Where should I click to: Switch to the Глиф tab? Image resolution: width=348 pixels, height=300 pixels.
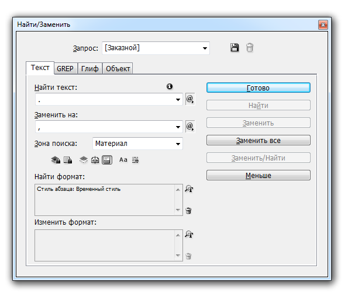(90, 69)
